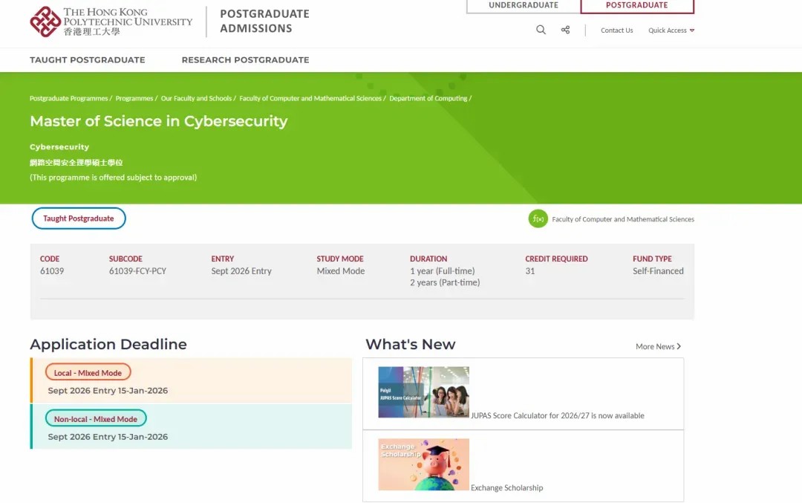Click the share icon in header

[x=565, y=30]
